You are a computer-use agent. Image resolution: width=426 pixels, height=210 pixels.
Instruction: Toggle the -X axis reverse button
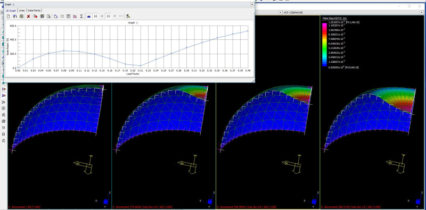tap(102, 16)
